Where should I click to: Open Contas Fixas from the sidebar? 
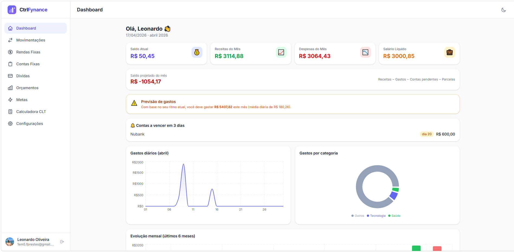click(28, 64)
